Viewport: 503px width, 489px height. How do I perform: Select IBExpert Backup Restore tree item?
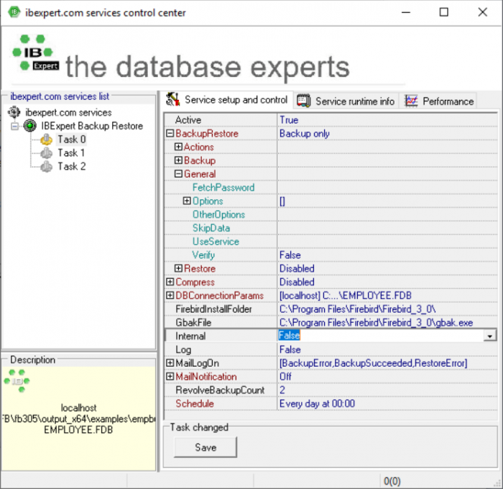pos(92,126)
